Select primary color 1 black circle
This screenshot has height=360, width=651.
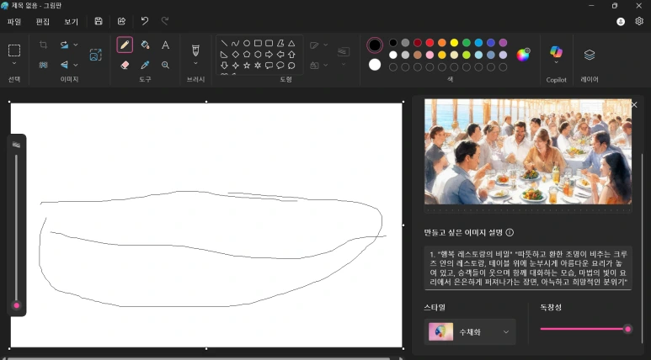click(x=375, y=45)
